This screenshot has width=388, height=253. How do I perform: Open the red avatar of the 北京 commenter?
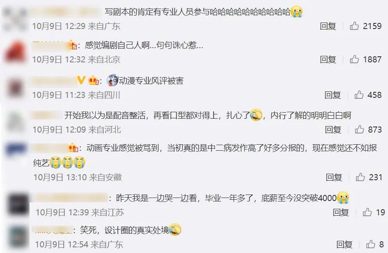[x=15, y=52]
